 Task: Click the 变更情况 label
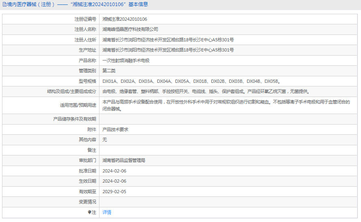pos(87,202)
